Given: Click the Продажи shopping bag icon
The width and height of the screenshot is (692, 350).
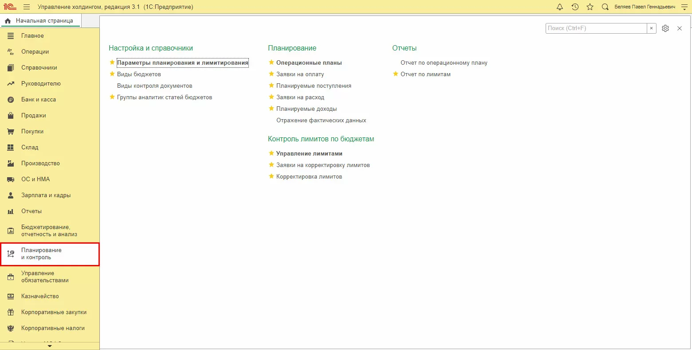Looking at the screenshot, I should (11, 116).
